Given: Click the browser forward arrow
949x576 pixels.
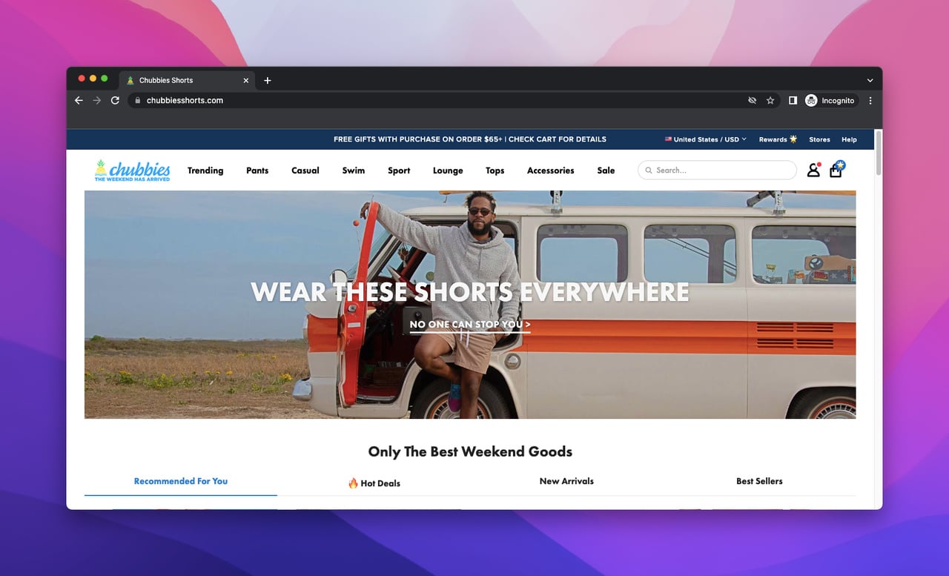Looking at the screenshot, I should click(x=96, y=101).
